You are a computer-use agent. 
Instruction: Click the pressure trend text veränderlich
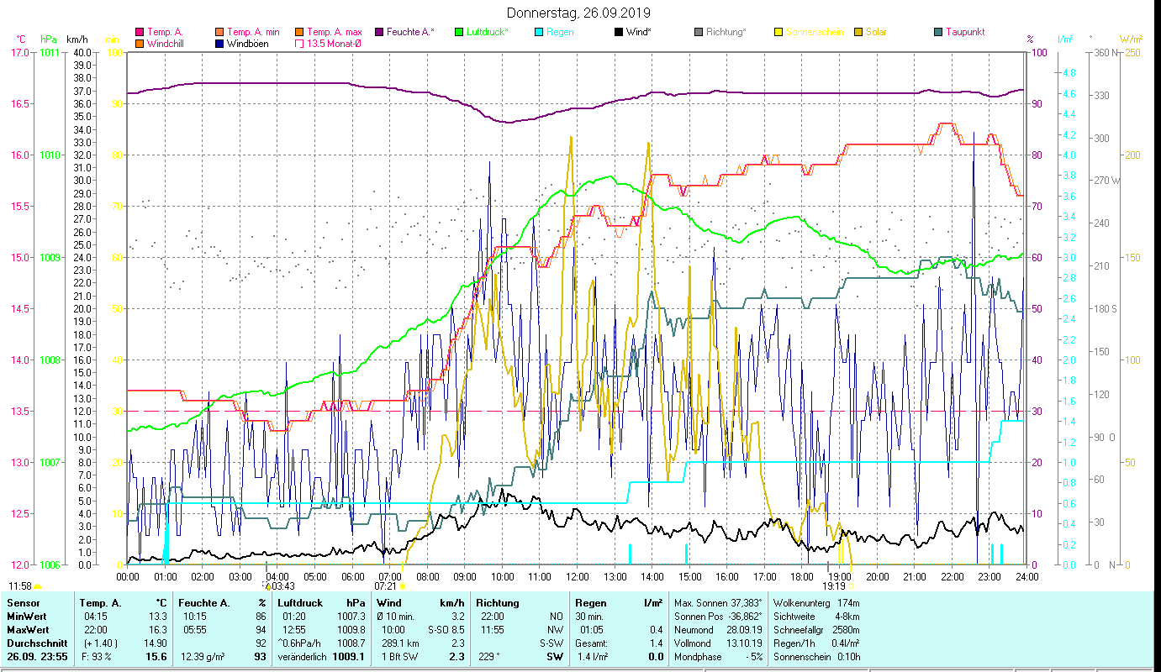pos(300,657)
